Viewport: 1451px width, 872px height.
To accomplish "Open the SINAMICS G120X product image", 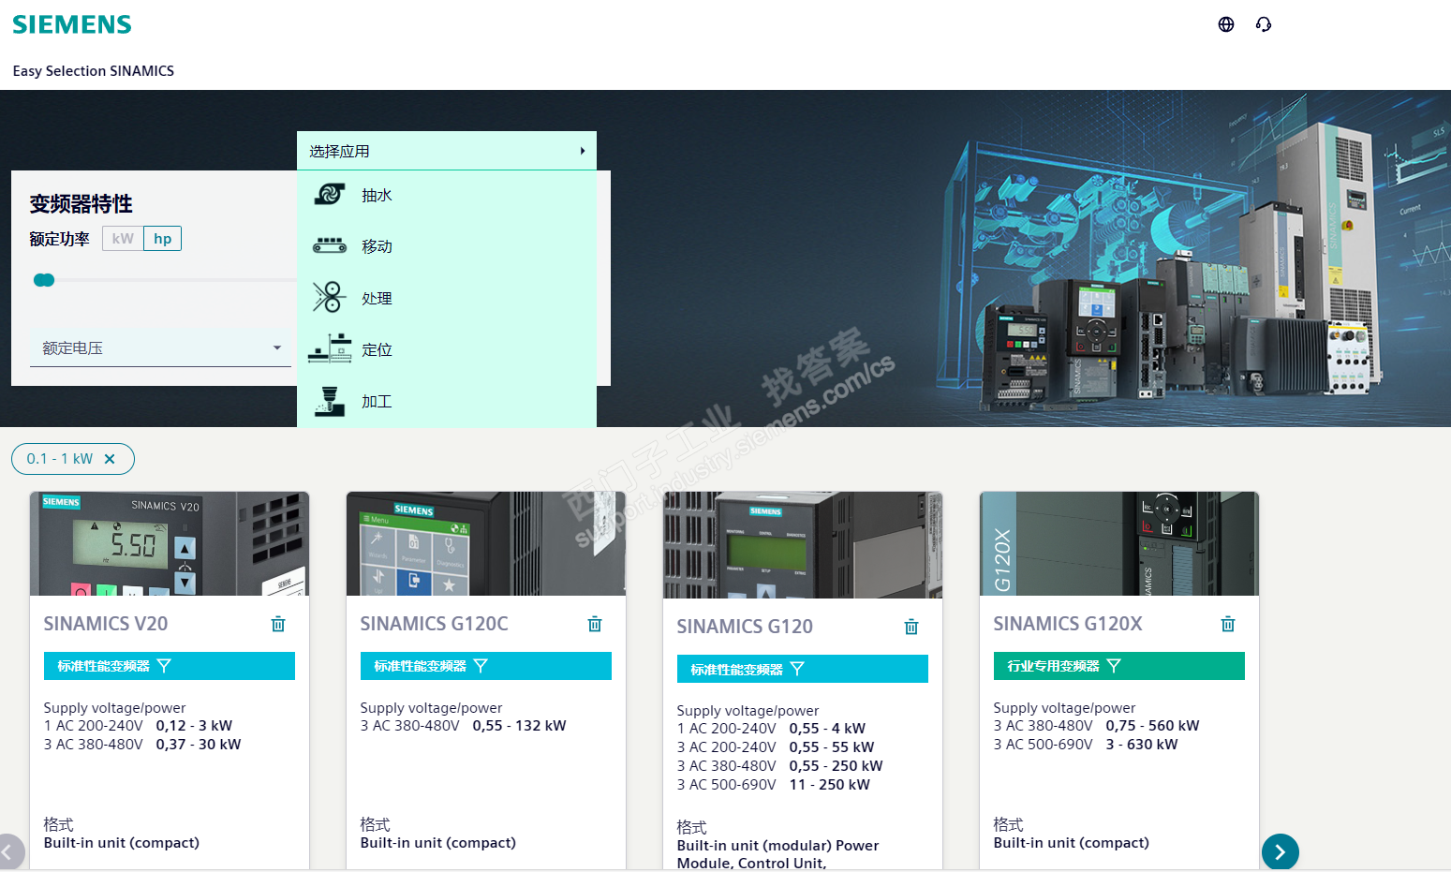I will [x=1119, y=543].
